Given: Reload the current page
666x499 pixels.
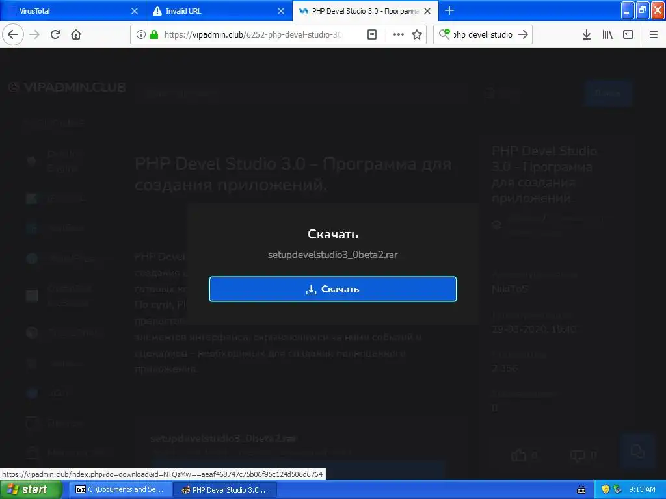Looking at the screenshot, I should [x=55, y=34].
